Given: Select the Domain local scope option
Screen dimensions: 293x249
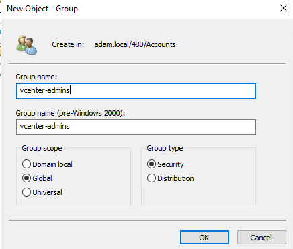Looking at the screenshot, I should coord(47,164).
